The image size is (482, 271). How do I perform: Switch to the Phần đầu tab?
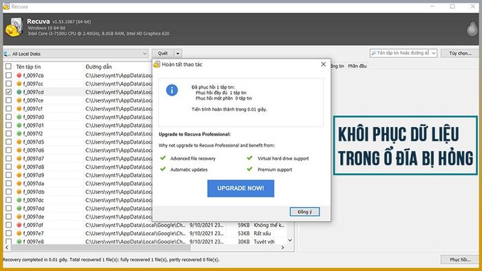[x=357, y=66]
